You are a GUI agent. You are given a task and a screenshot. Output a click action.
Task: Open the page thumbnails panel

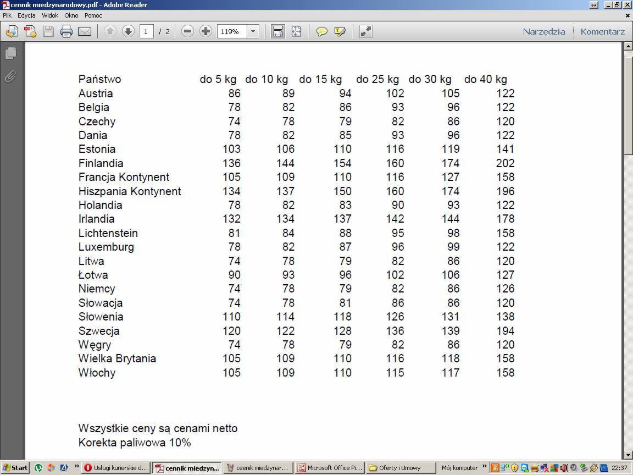(x=10, y=53)
